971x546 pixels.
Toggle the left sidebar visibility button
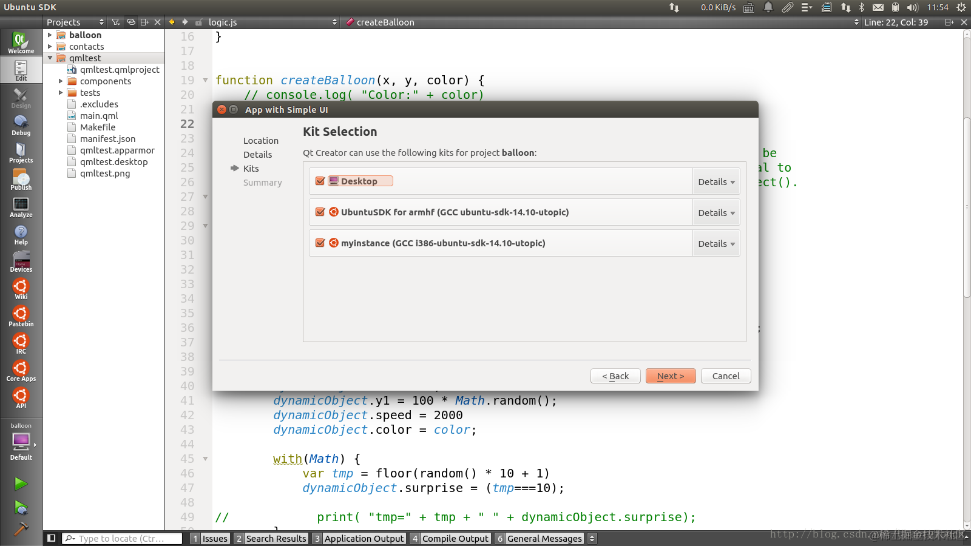[x=52, y=538]
